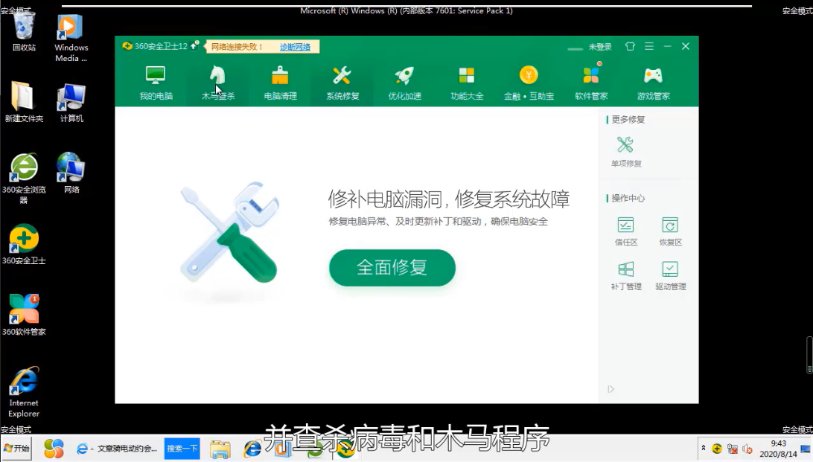The image size is (813, 462).
Task: Select the 360安全卫士 desktop shortcut
Action: tap(24, 245)
